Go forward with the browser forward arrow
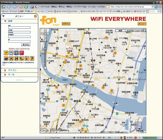 click(15, 7)
